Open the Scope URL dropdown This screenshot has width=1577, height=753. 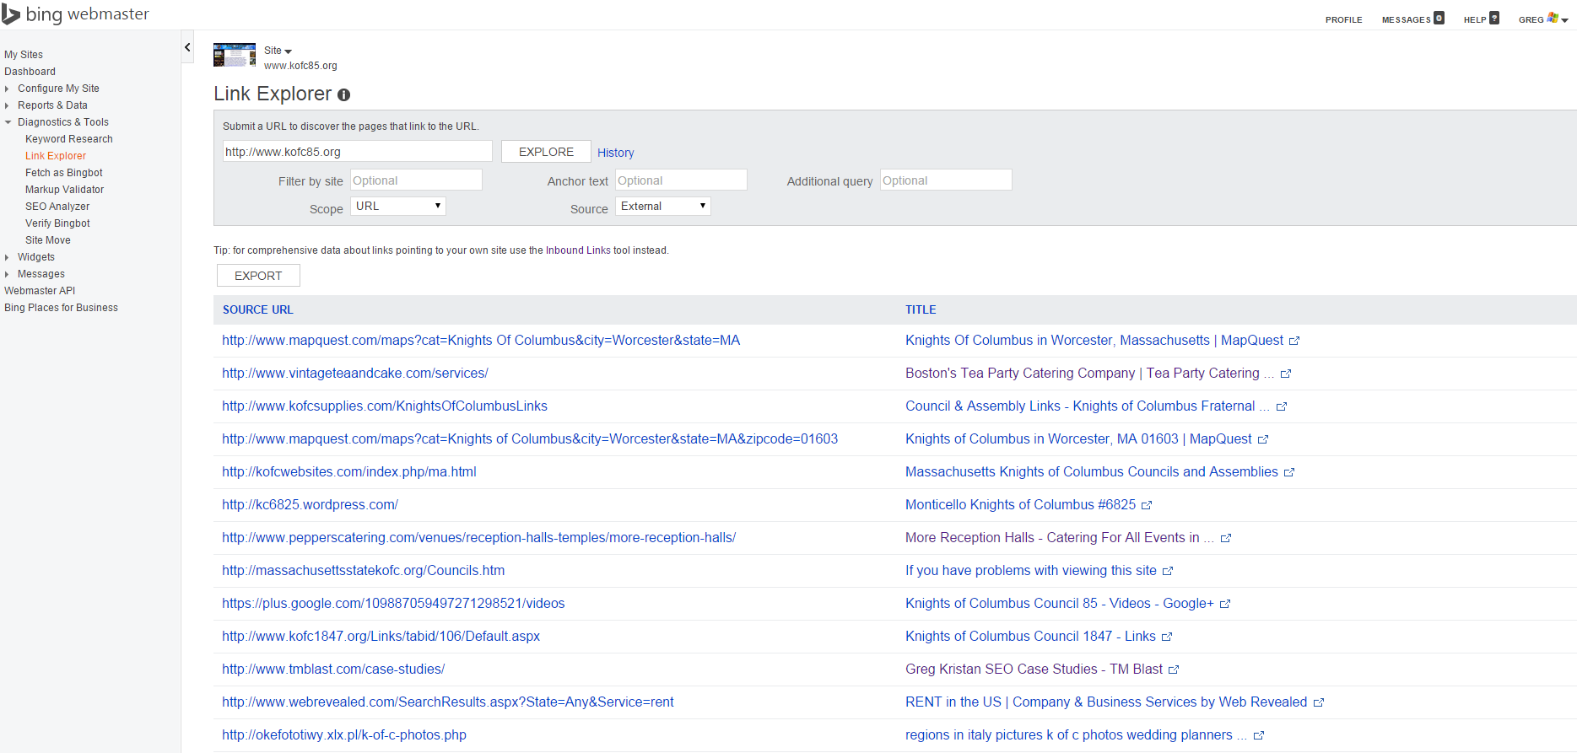[397, 206]
